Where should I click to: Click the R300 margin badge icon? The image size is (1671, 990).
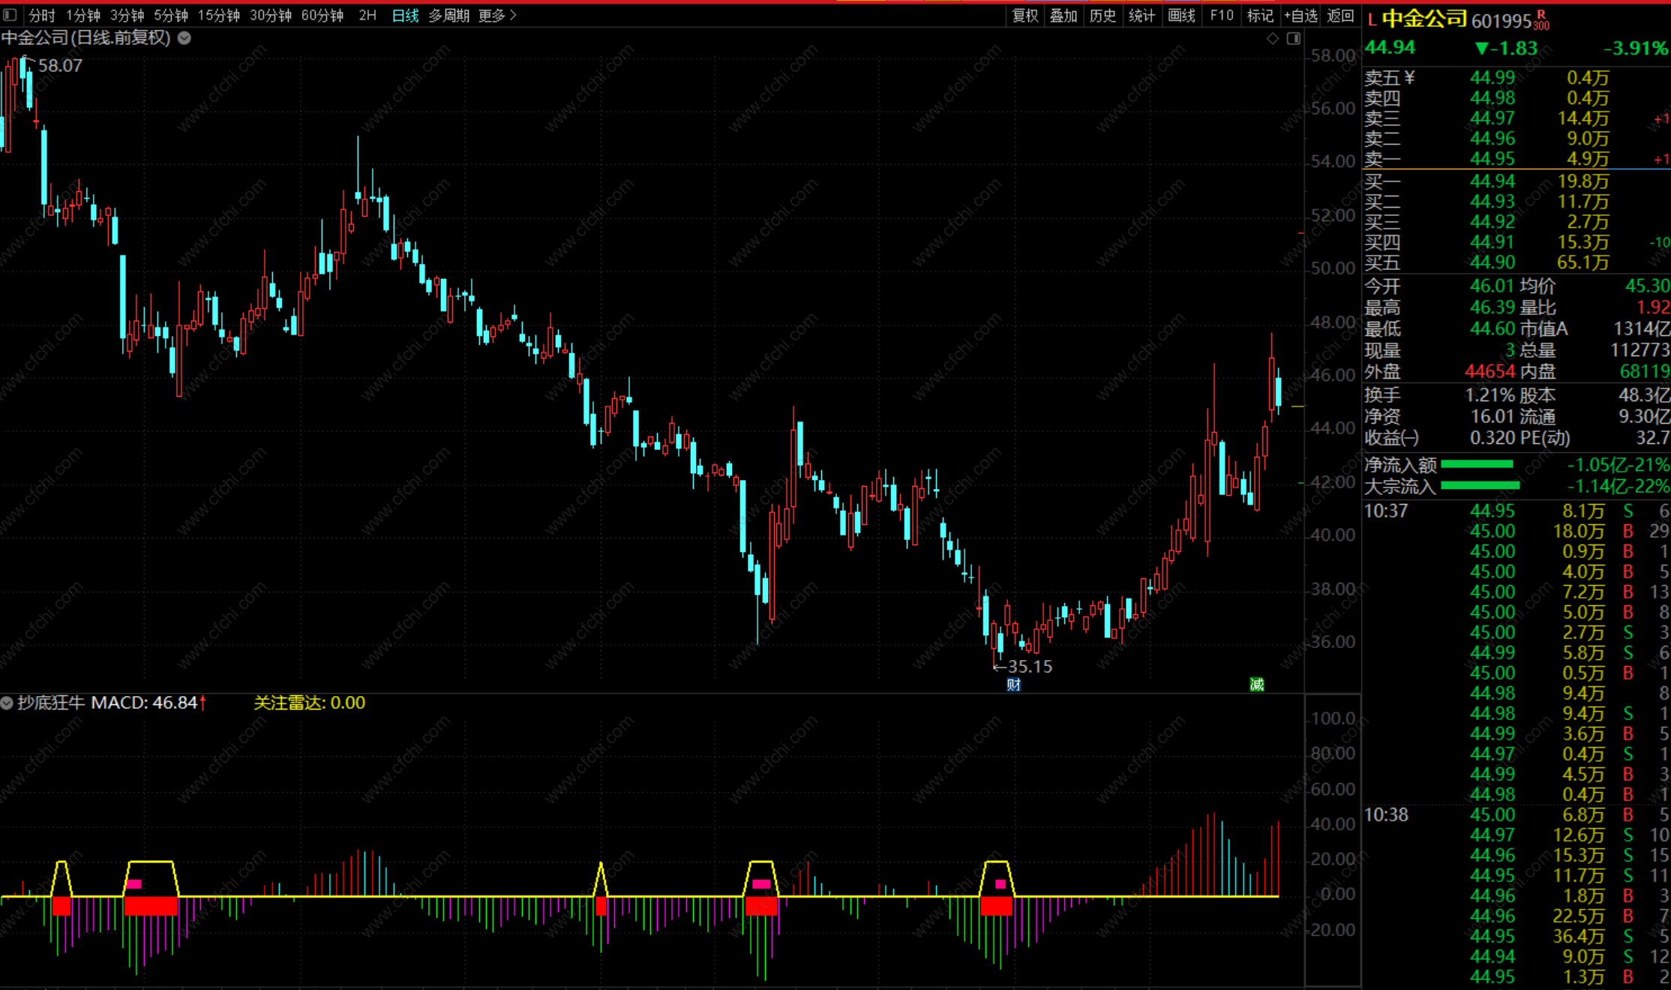pos(1540,20)
